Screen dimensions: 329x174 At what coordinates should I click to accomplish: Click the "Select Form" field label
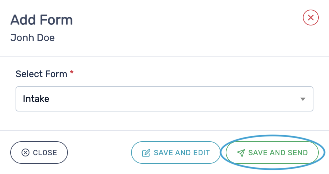tap(41, 74)
